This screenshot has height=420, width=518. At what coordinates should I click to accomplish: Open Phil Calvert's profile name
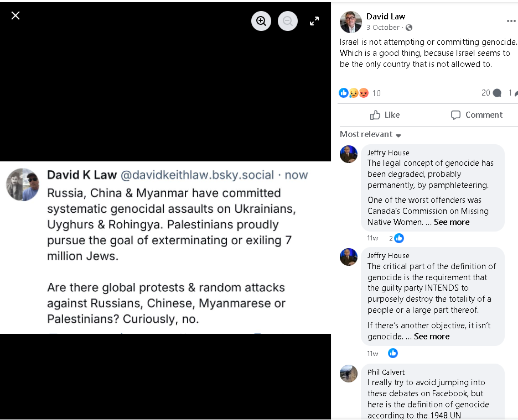pyautogui.click(x=386, y=372)
